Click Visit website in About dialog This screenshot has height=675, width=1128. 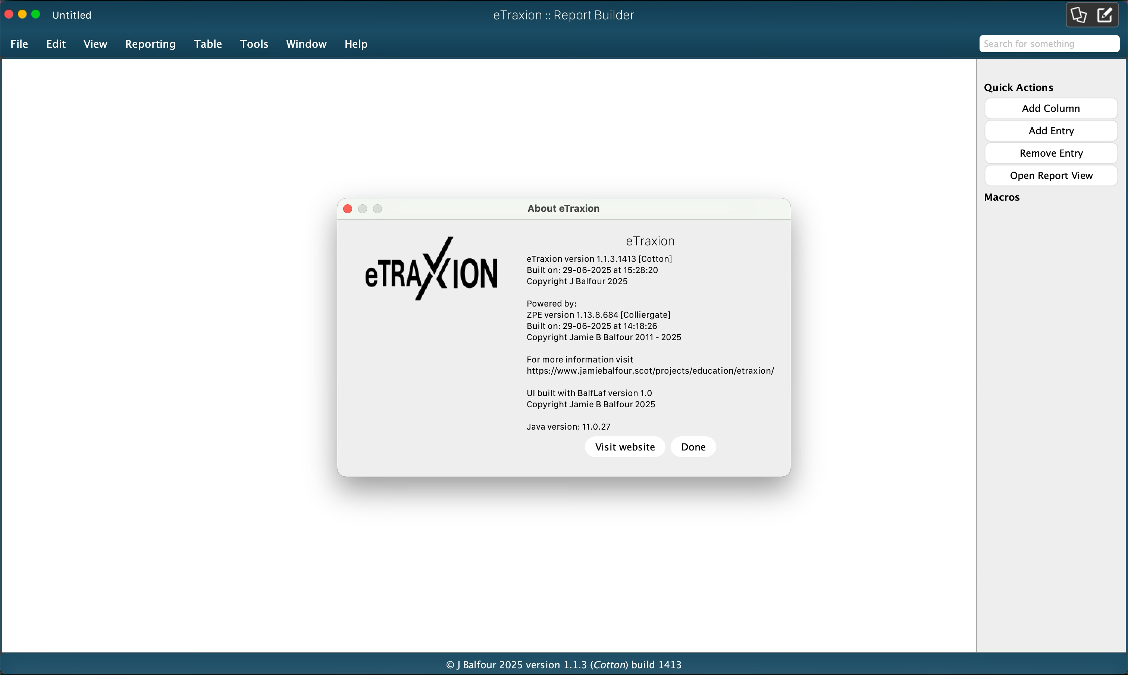pos(625,447)
